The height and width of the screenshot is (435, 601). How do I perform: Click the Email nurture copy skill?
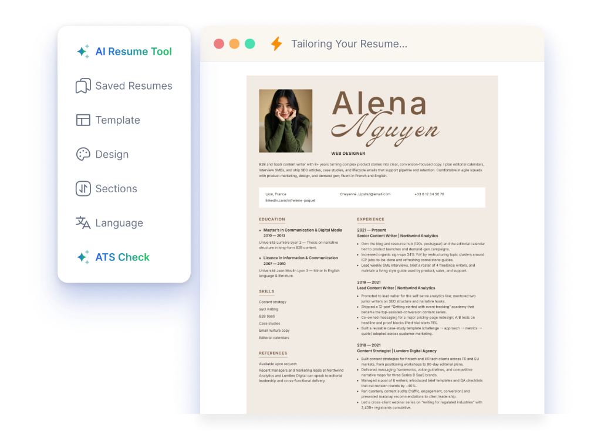tap(275, 331)
